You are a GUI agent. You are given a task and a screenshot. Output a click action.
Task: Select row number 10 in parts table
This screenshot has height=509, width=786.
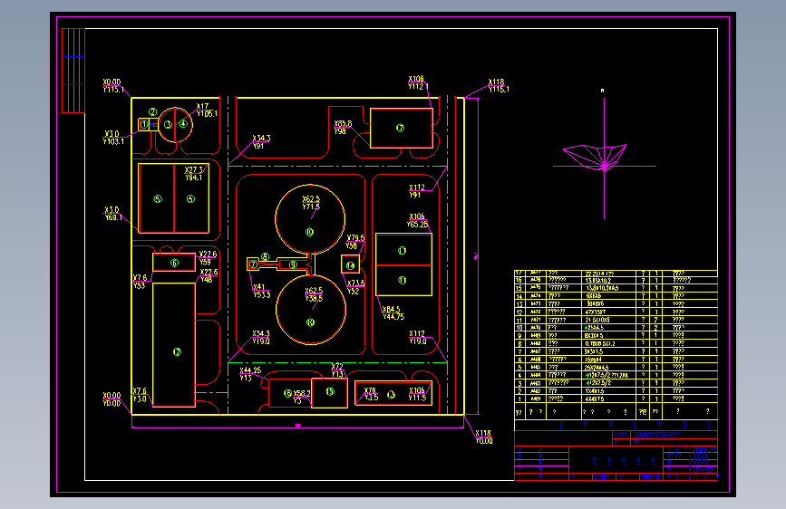[616, 328]
